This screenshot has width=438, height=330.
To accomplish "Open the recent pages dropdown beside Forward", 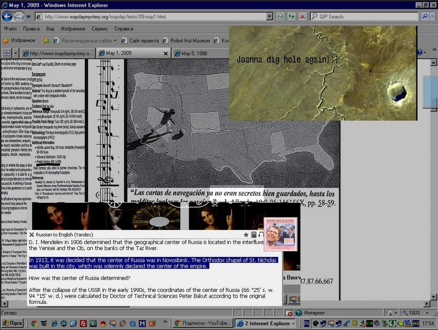I will coord(29,17).
